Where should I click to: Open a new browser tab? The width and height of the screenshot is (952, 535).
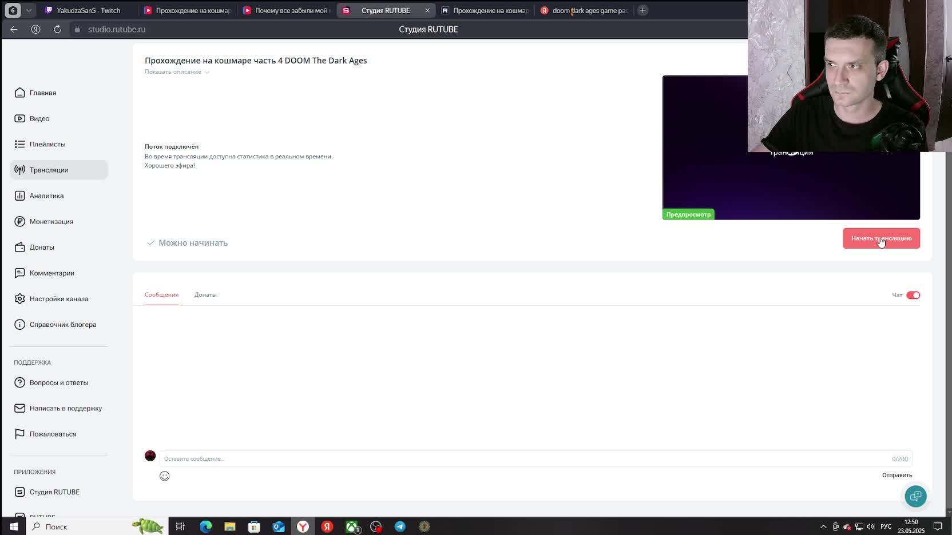pos(642,10)
